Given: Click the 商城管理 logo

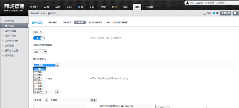Looking at the screenshot, I should (x=14, y=8).
